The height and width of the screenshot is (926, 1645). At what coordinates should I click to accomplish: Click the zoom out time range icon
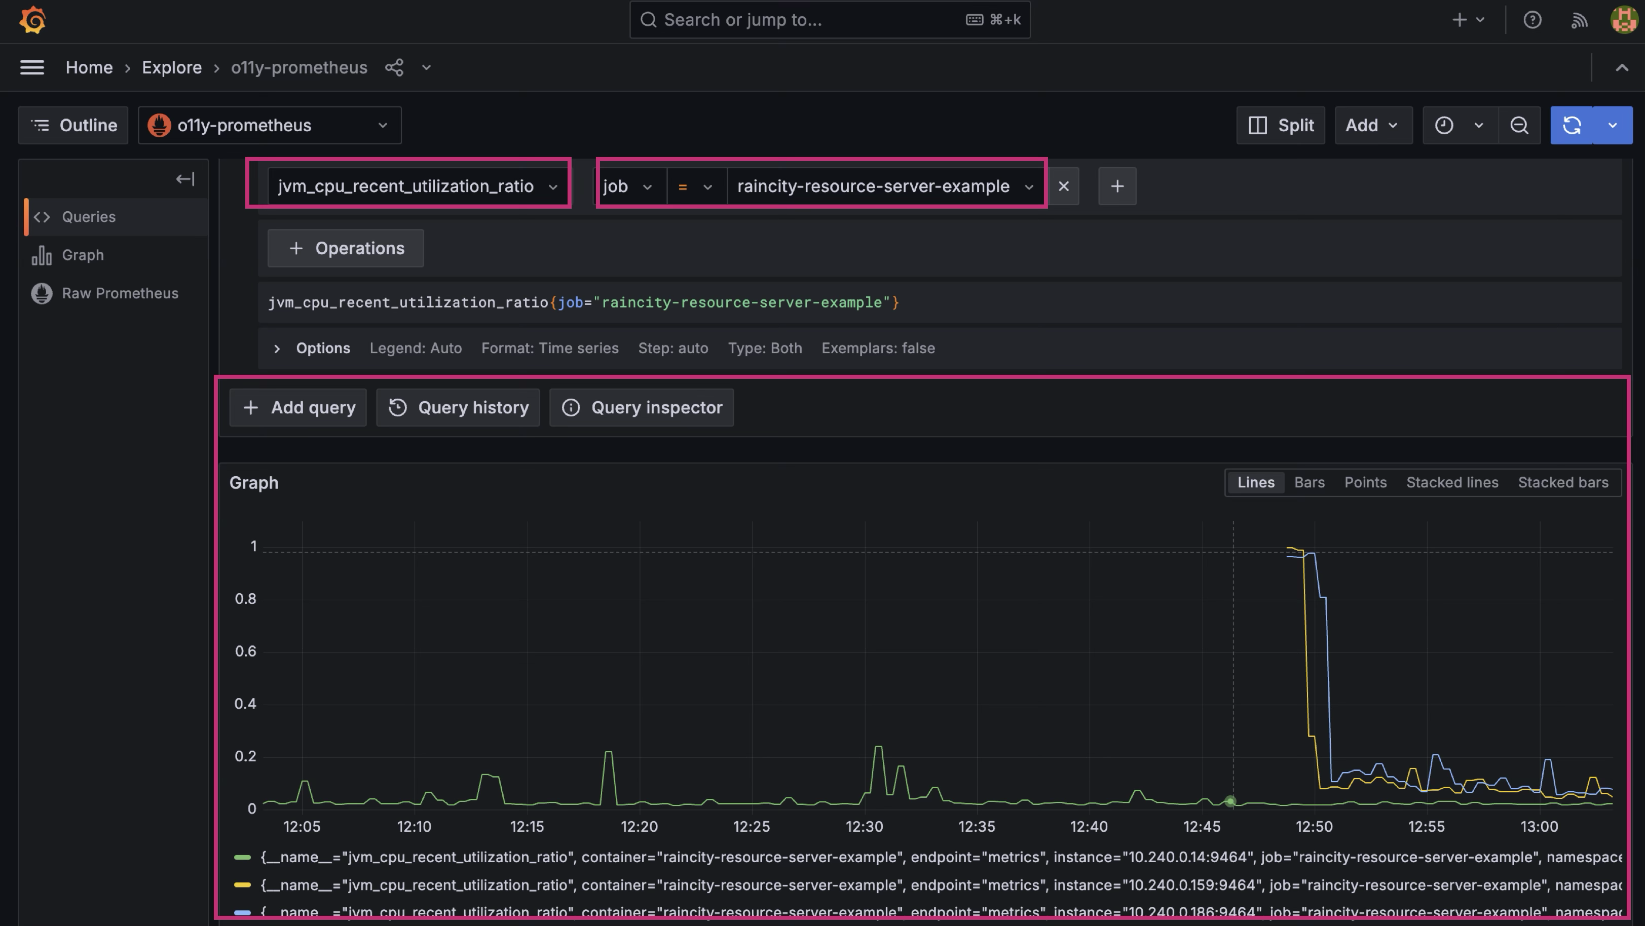[1519, 125]
